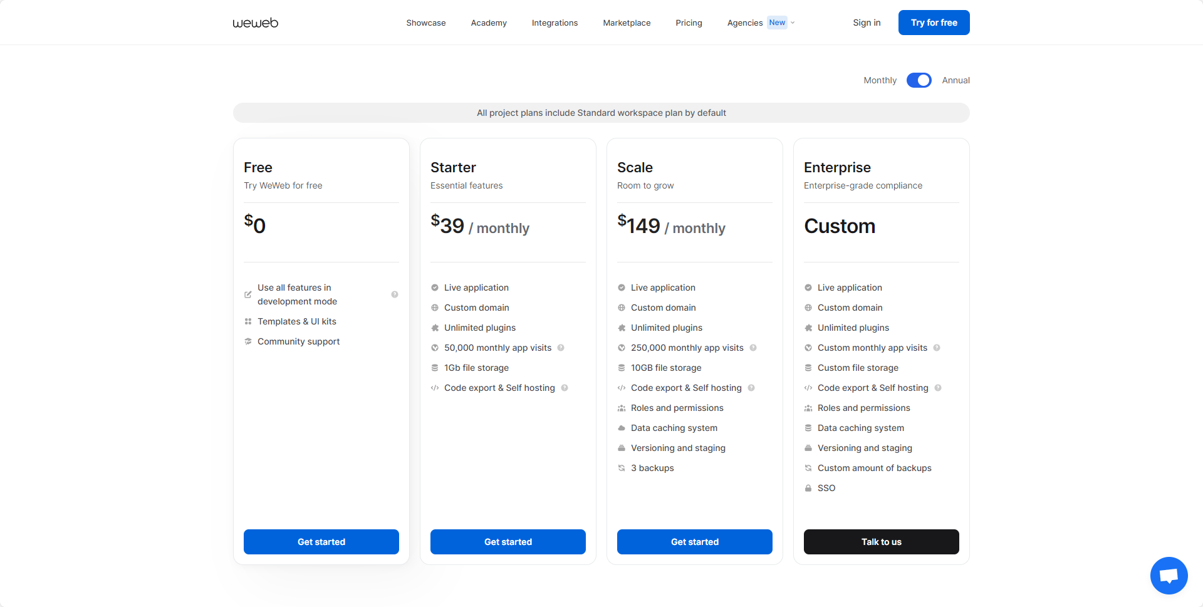The height and width of the screenshot is (607, 1203).
Task: Click the Custom amount of backups icon
Action: (808, 468)
